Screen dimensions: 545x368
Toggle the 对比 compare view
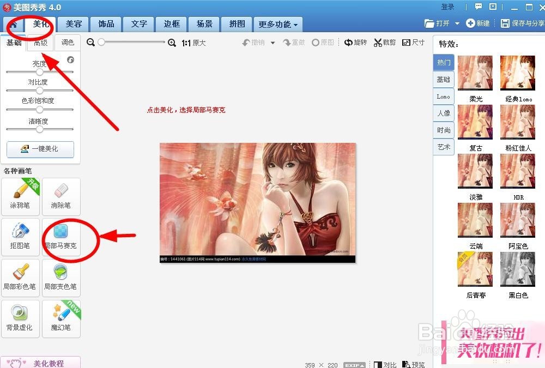point(385,365)
